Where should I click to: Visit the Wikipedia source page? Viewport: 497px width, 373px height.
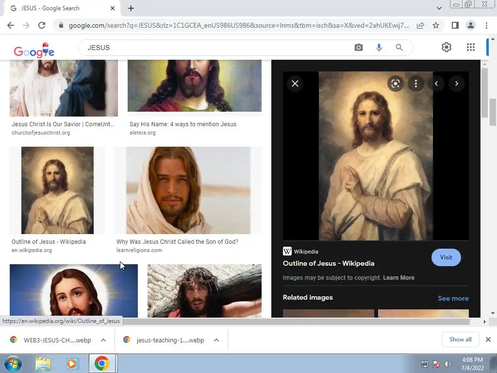pos(446,257)
